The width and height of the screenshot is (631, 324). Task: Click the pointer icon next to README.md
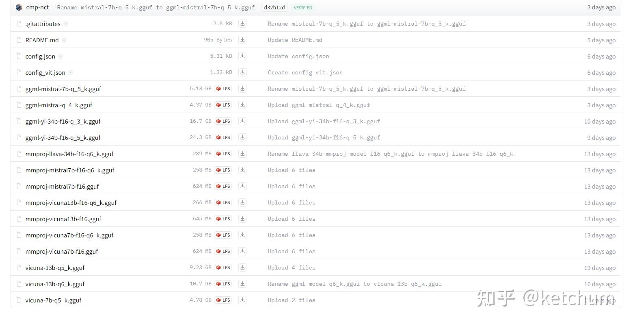pos(64,40)
